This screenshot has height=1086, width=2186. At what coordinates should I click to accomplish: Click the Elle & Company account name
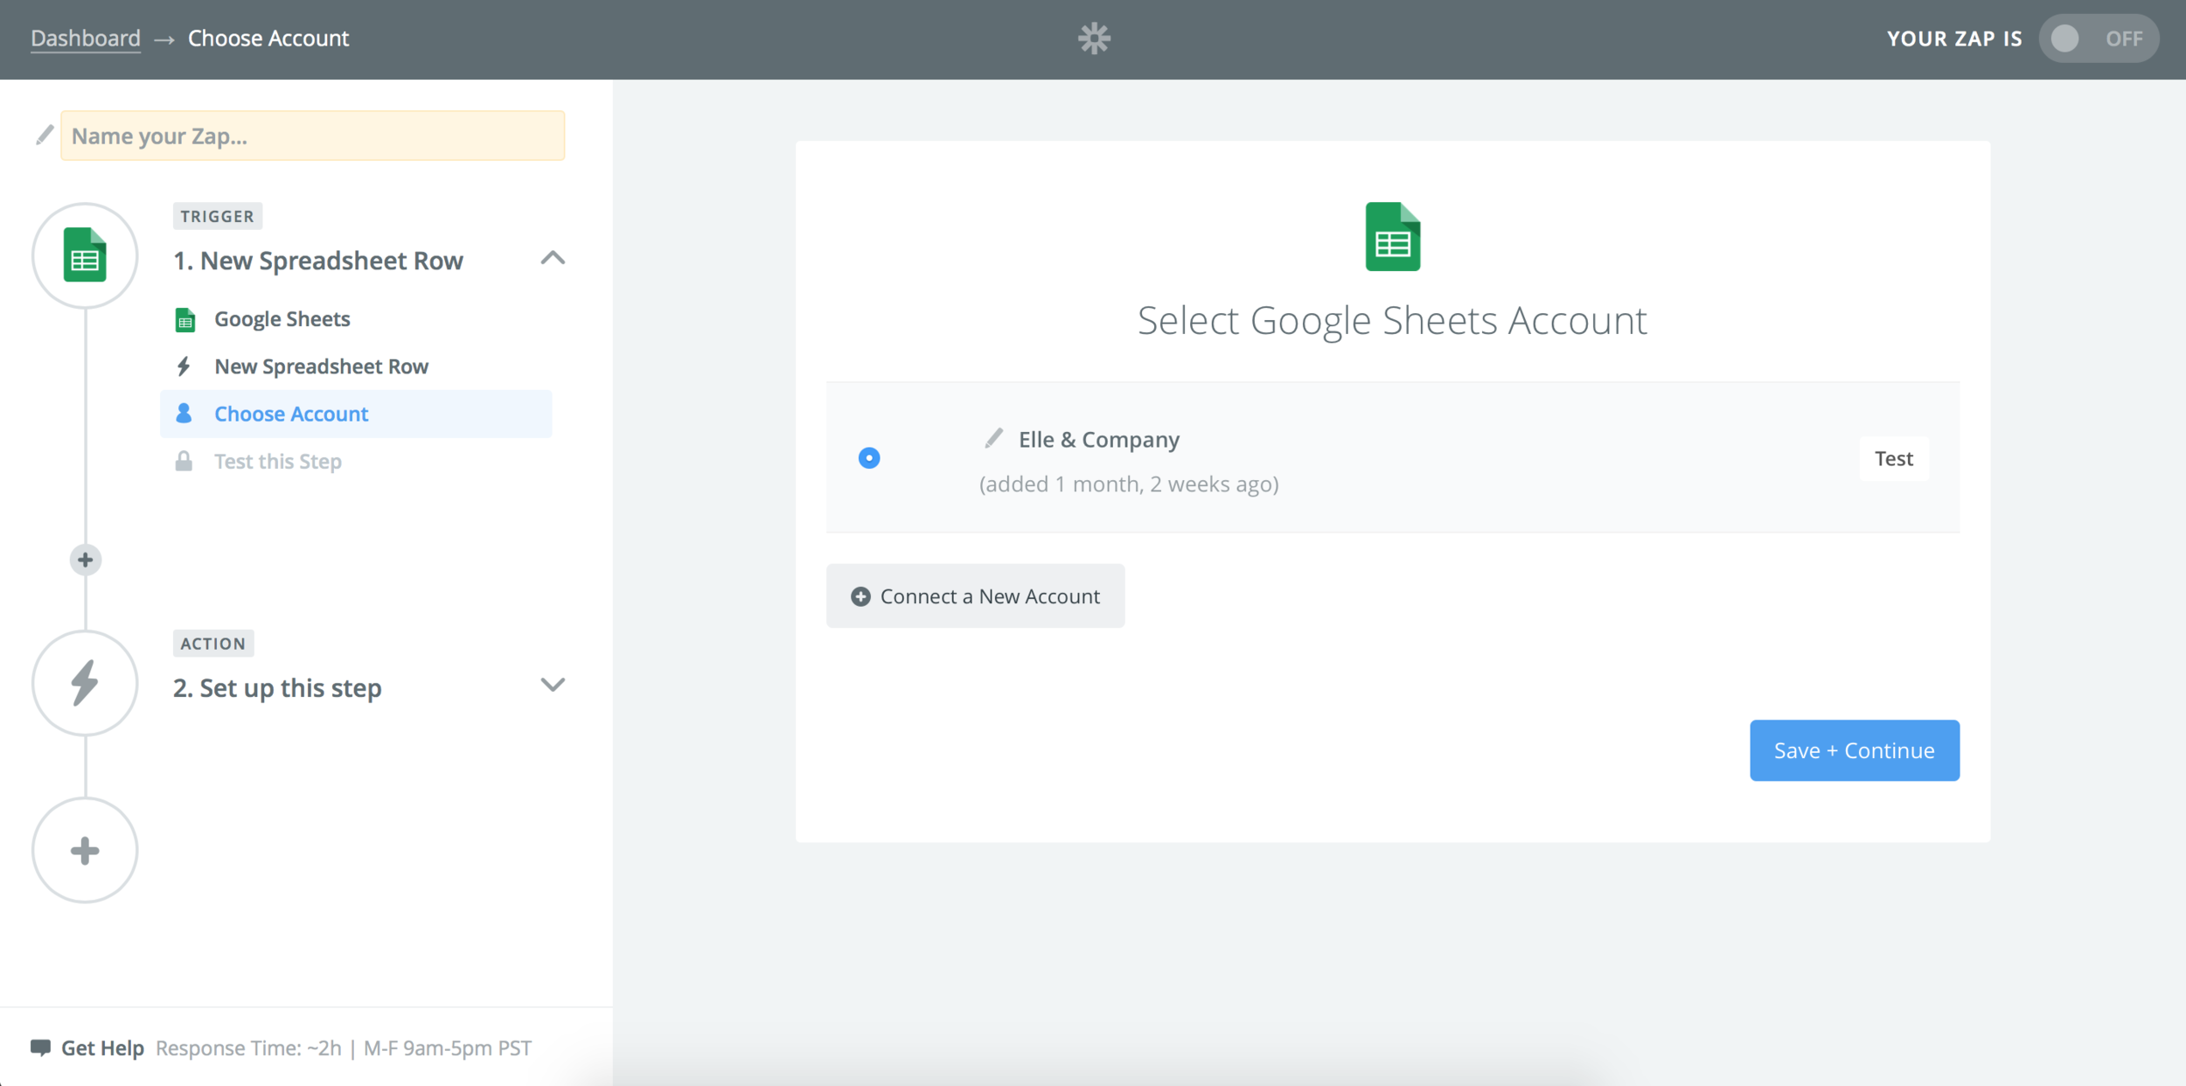[1099, 440]
